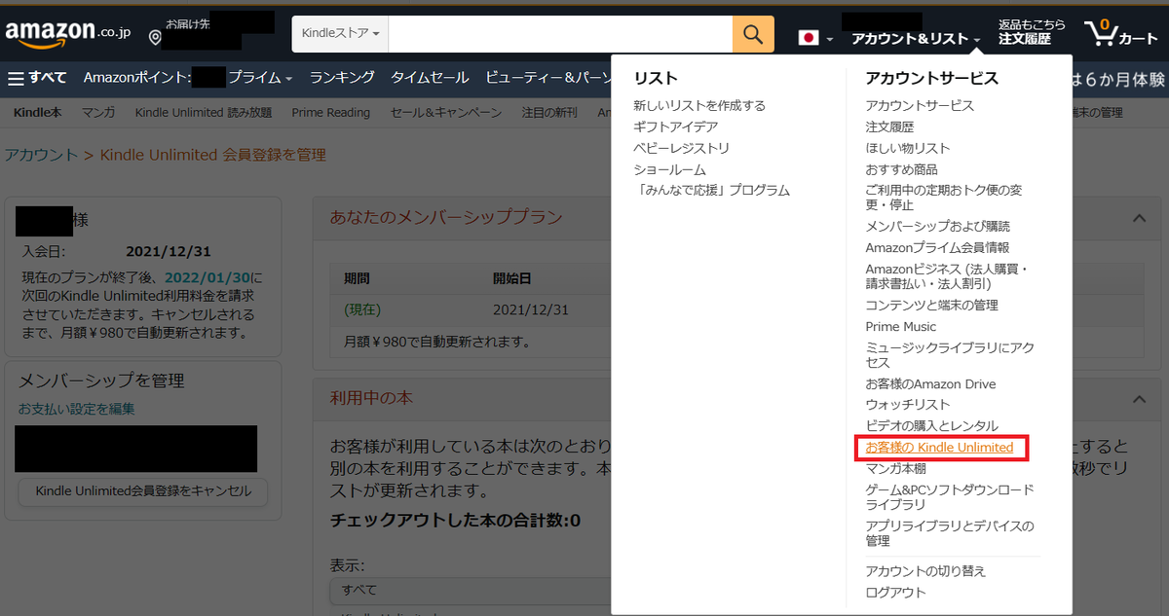The image size is (1169, 616).
Task: Open the Kindleストア search category dropdown
Action: click(340, 34)
